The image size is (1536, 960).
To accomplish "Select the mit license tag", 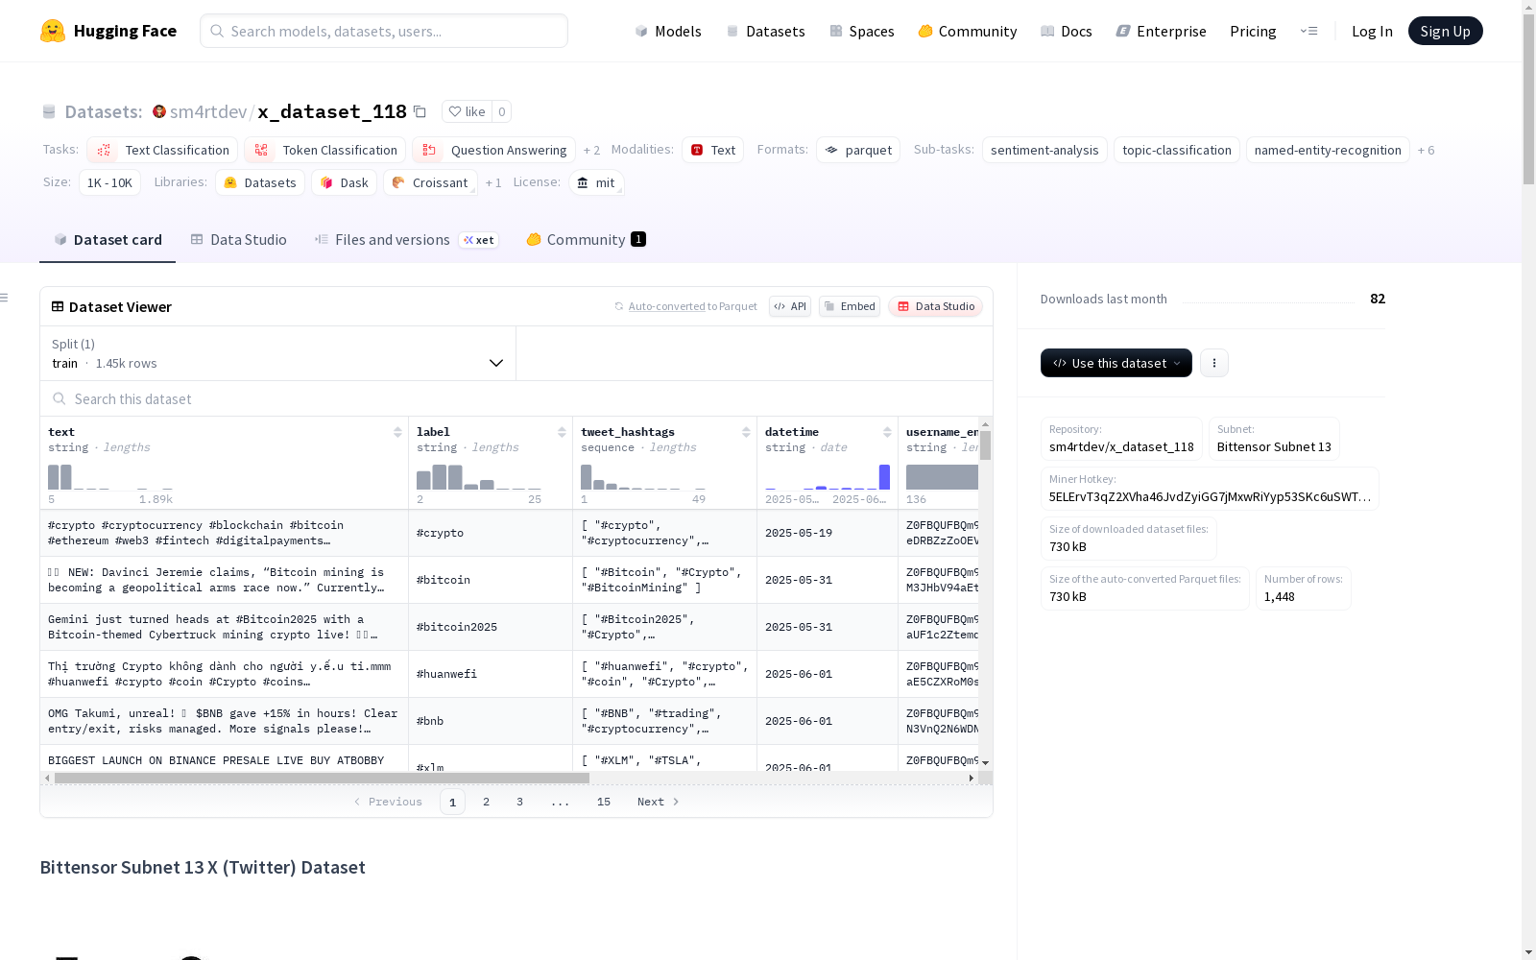I will (596, 182).
